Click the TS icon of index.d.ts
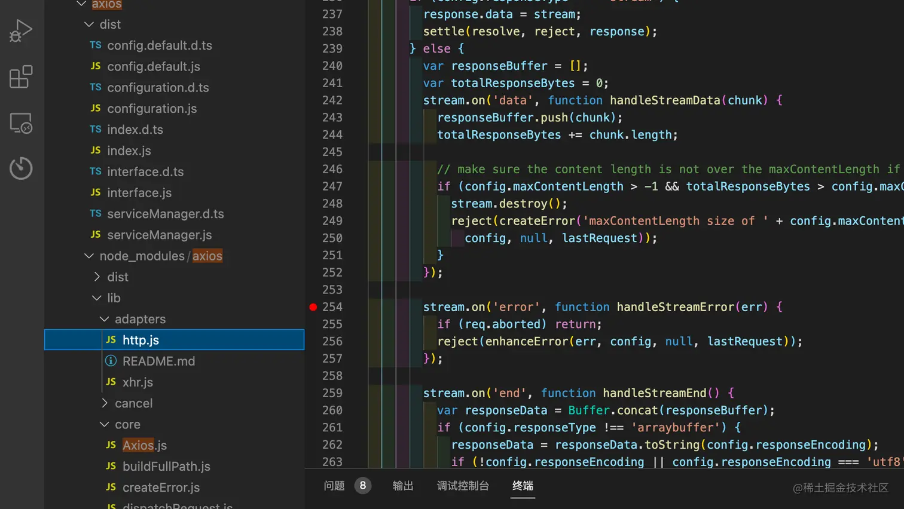This screenshot has height=509, width=904. (x=96, y=129)
